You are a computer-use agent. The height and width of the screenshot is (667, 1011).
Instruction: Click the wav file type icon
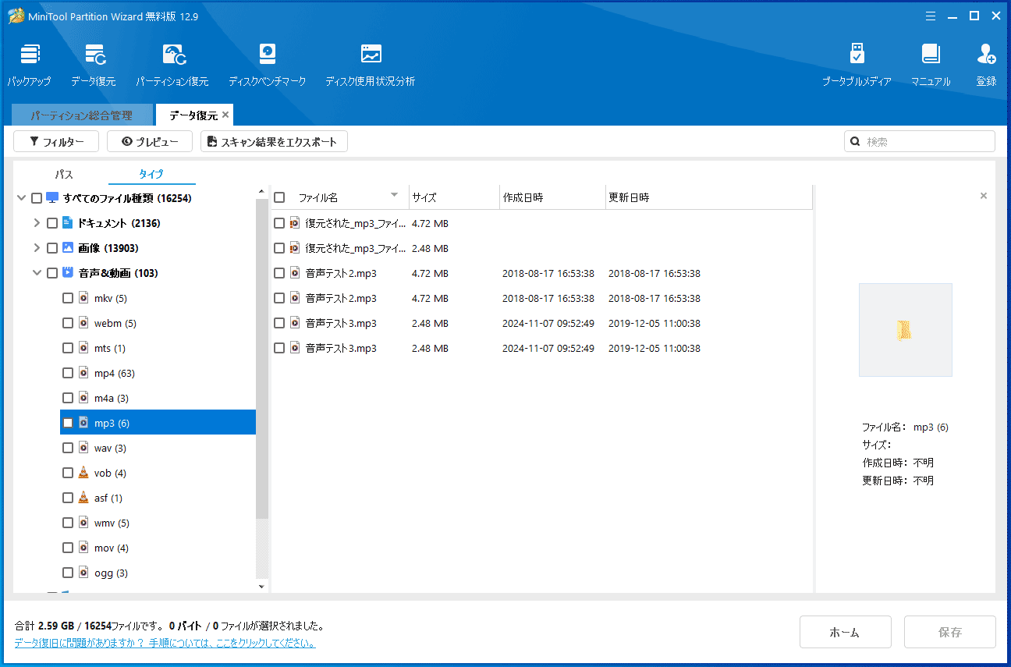[x=84, y=448]
